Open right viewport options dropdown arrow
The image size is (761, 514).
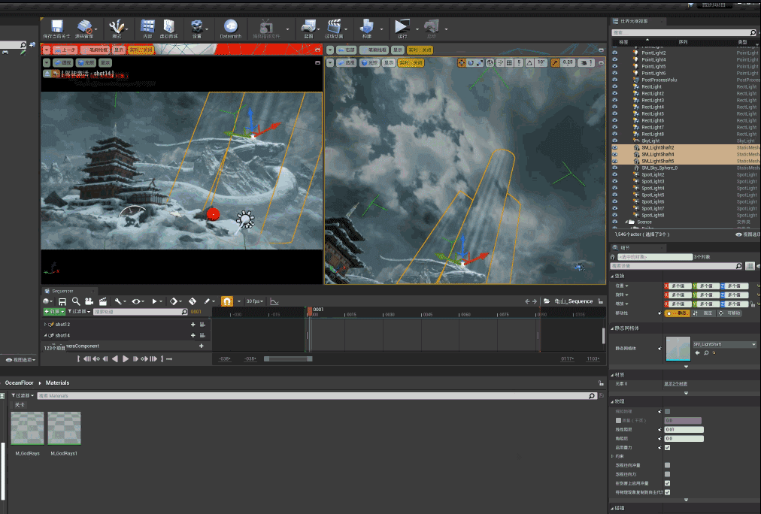(x=330, y=62)
